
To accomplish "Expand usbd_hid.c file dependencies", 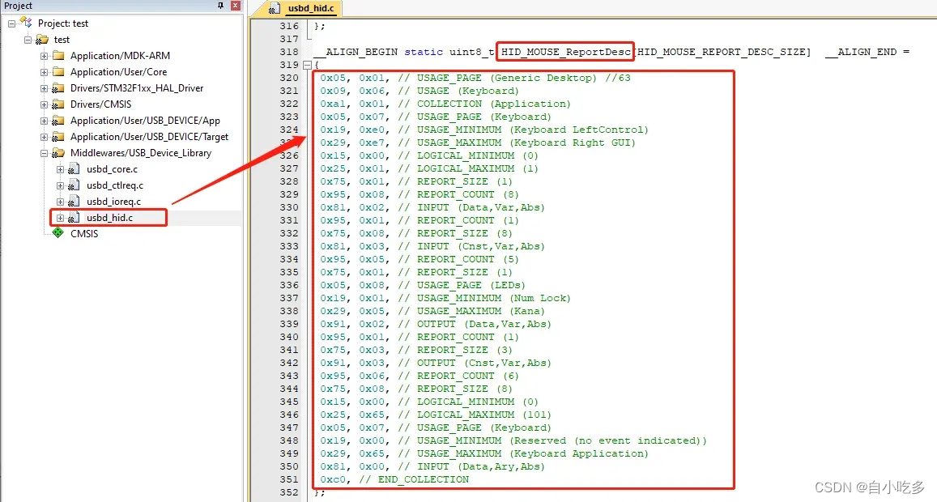I will [60, 218].
